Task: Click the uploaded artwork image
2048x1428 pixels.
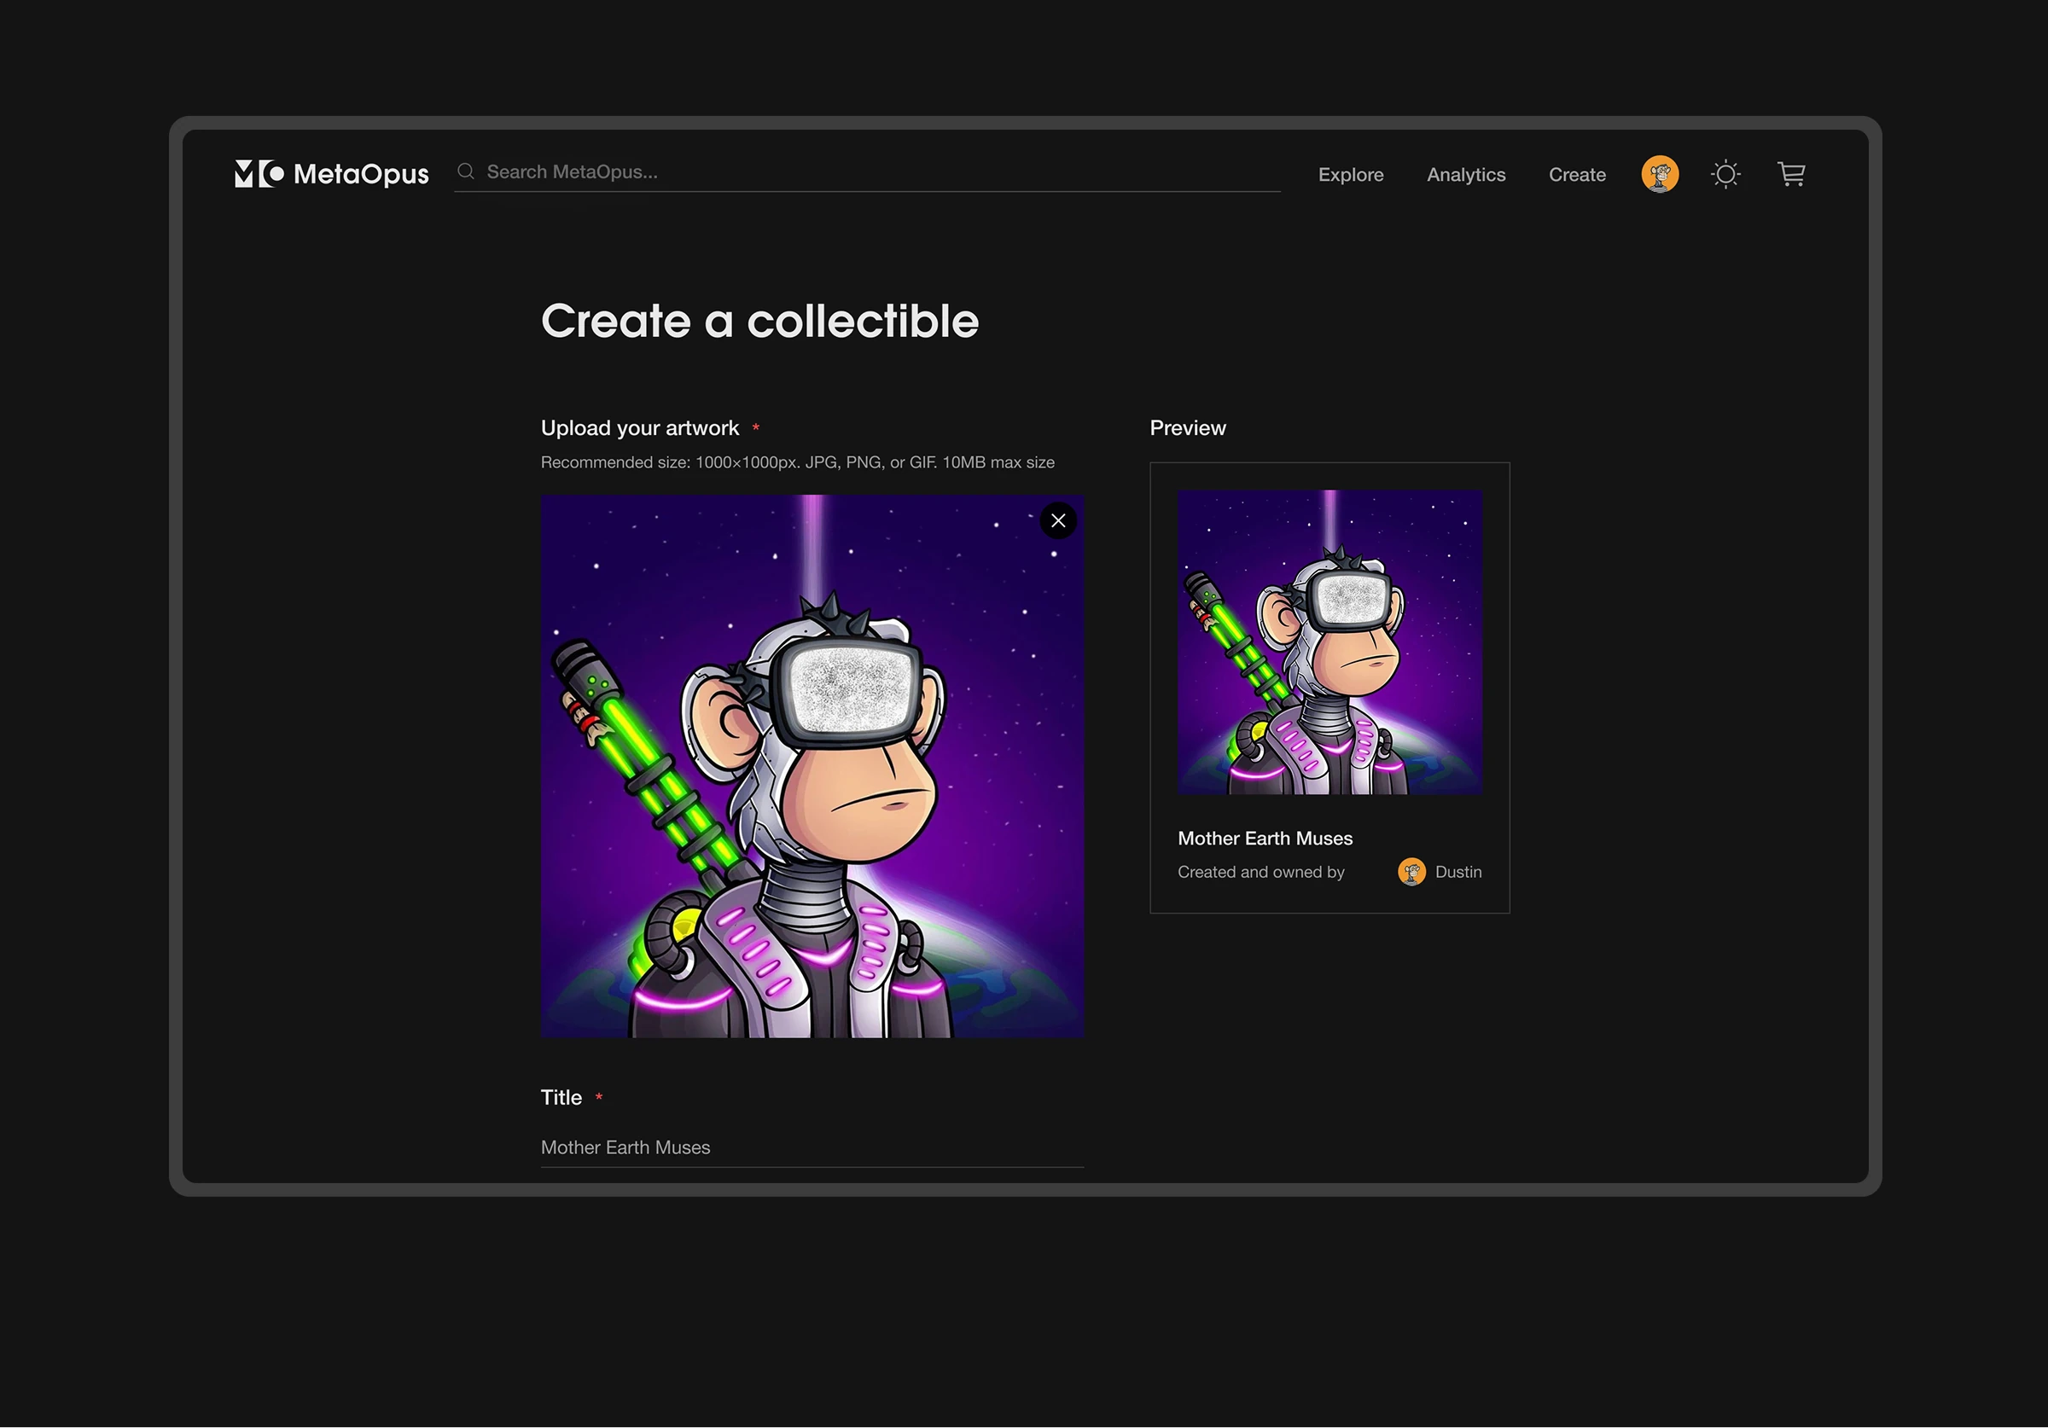Action: click(x=812, y=766)
